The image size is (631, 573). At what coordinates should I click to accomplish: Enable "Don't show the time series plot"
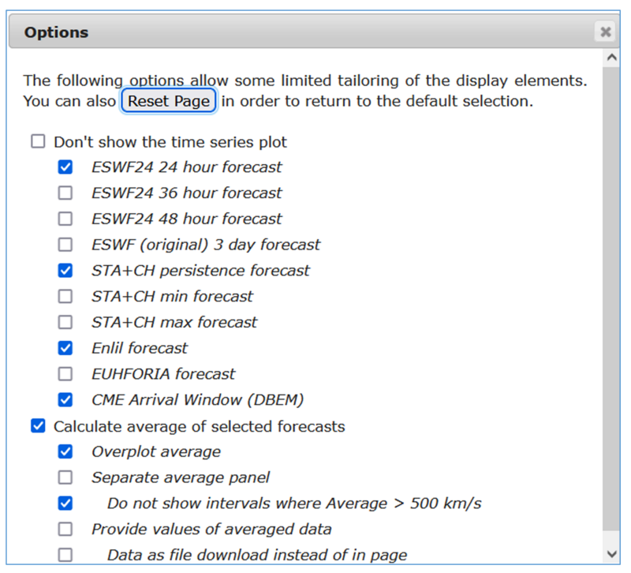pyautogui.click(x=38, y=142)
